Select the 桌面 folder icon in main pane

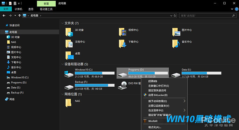(70, 56)
